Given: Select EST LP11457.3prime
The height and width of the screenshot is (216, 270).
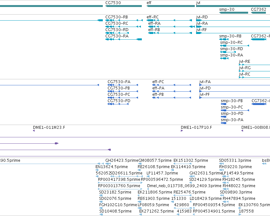Looking at the screenshot, I should [x=148, y=176].
